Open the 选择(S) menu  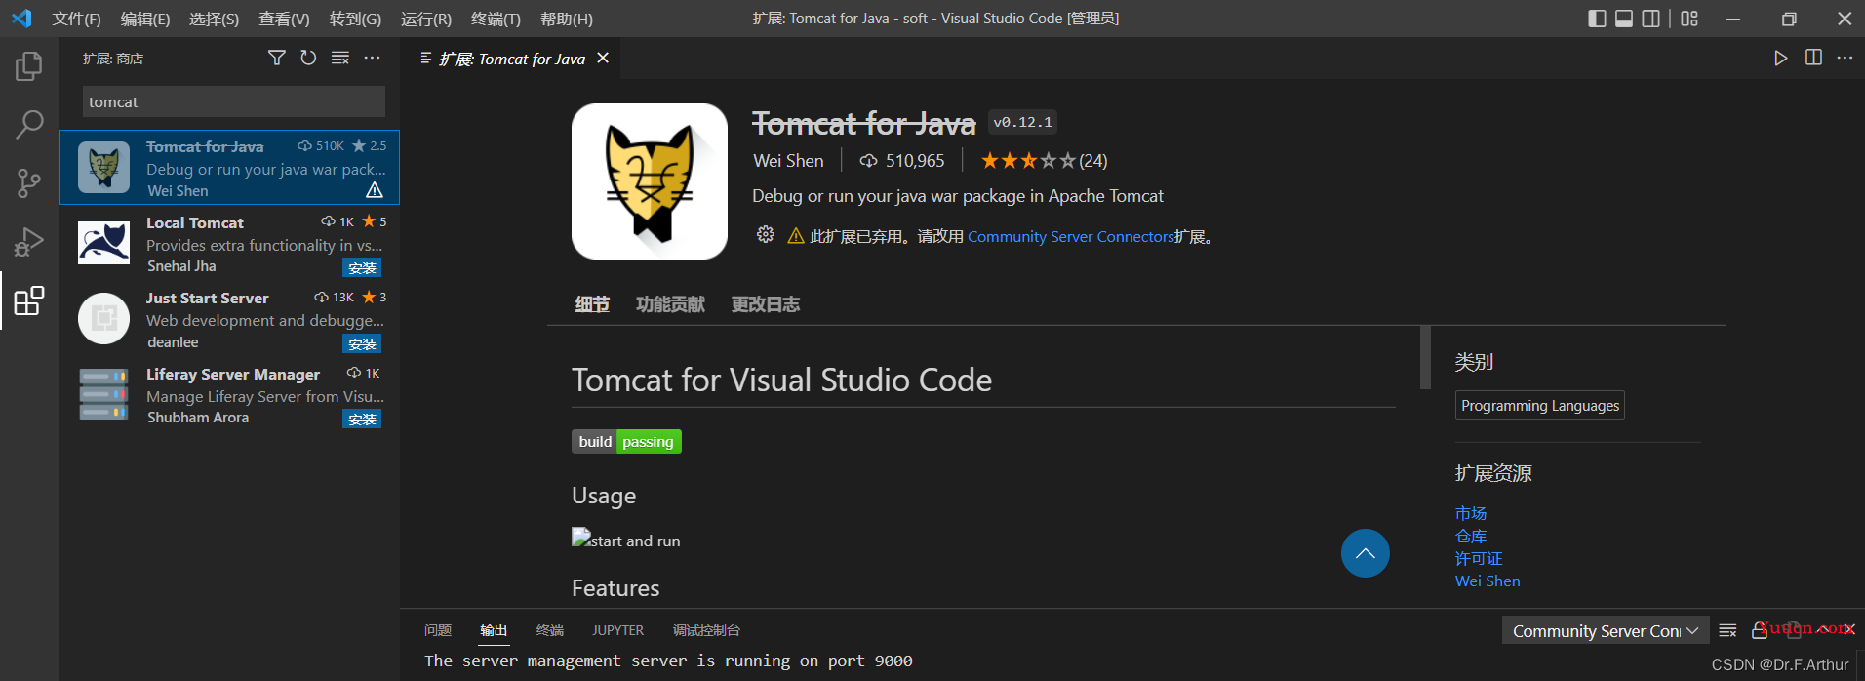(214, 19)
